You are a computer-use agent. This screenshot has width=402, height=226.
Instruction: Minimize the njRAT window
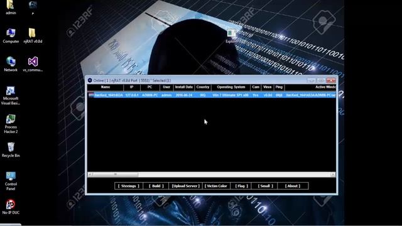pyautogui.click(x=312, y=80)
